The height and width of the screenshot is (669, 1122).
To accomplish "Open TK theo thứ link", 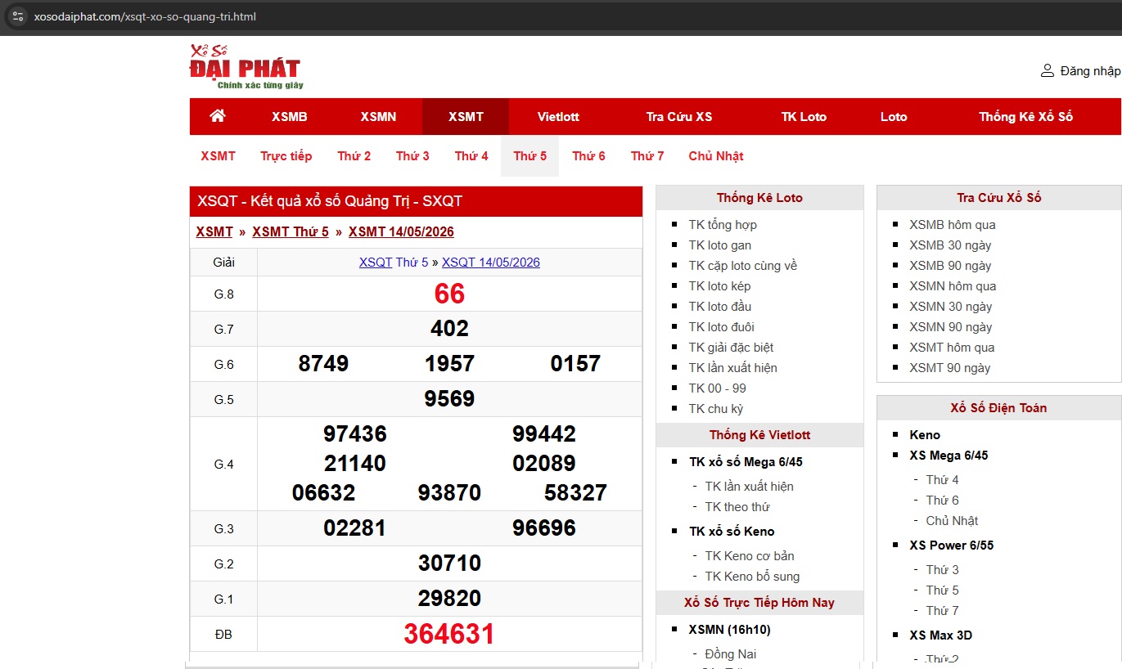I will [737, 507].
